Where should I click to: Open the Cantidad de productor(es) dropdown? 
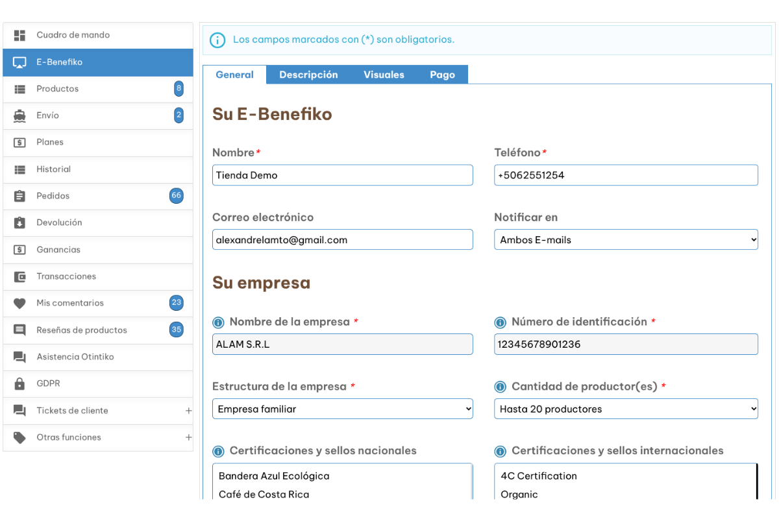pyautogui.click(x=626, y=409)
